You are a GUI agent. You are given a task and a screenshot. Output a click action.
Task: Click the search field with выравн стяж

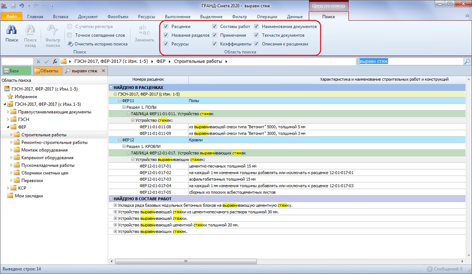click(410, 61)
